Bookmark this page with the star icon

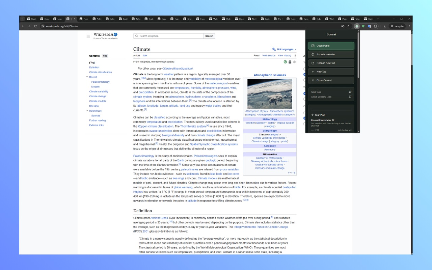pyautogui.click(x=348, y=26)
